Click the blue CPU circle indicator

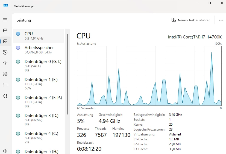tap(18, 34)
